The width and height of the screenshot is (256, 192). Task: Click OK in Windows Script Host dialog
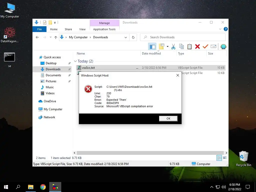tap(168, 118)
